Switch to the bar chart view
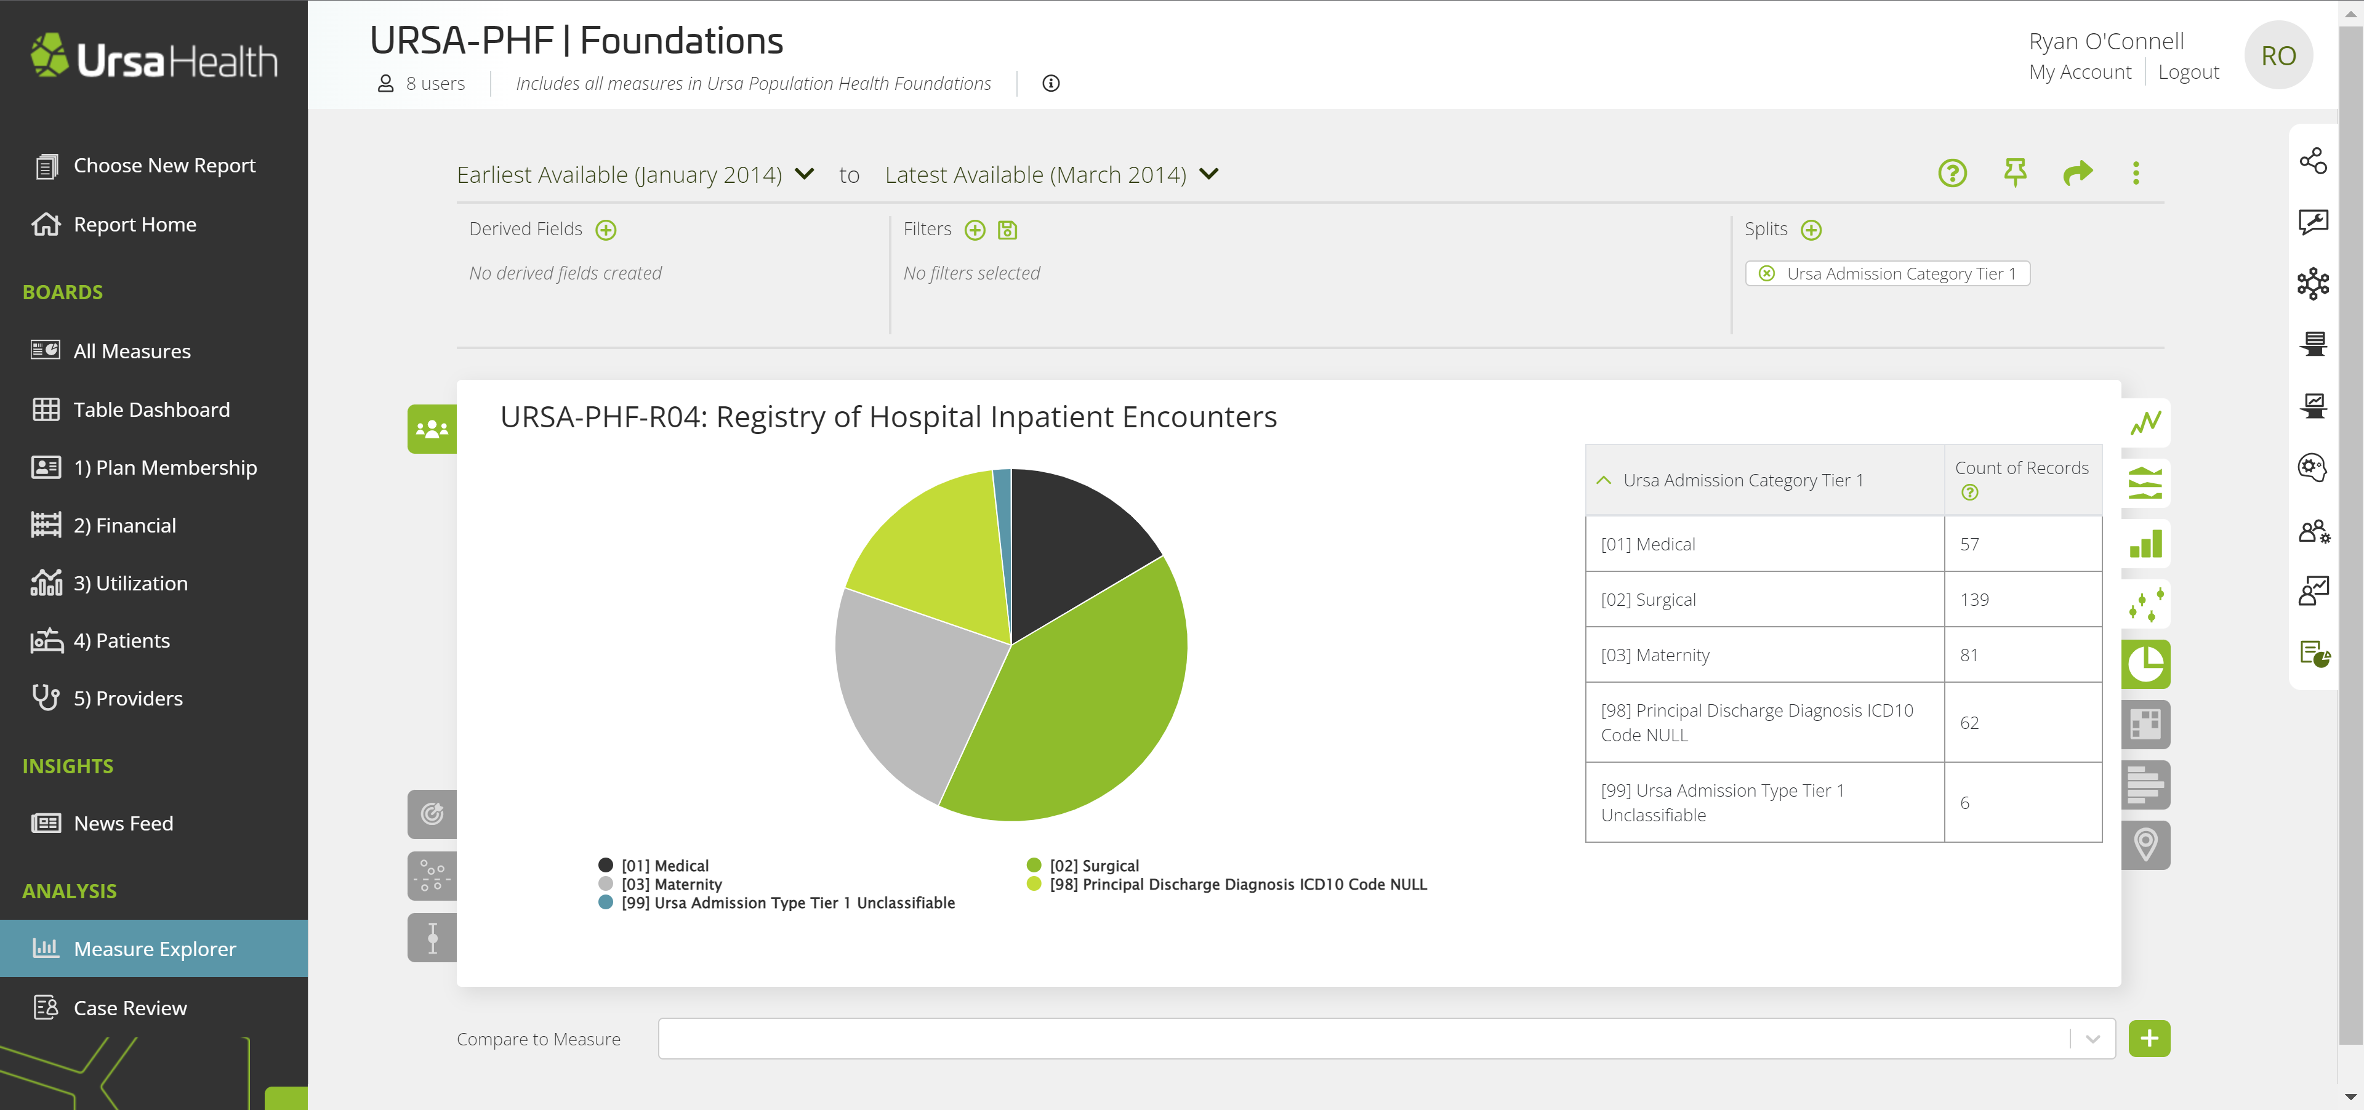Viewport: 2364px width, 1110px height. pyautogui.click(x=2145, y=544)
